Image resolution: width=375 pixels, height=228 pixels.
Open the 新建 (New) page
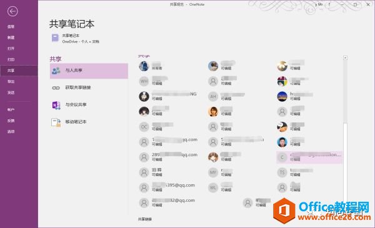click(11, 37)
